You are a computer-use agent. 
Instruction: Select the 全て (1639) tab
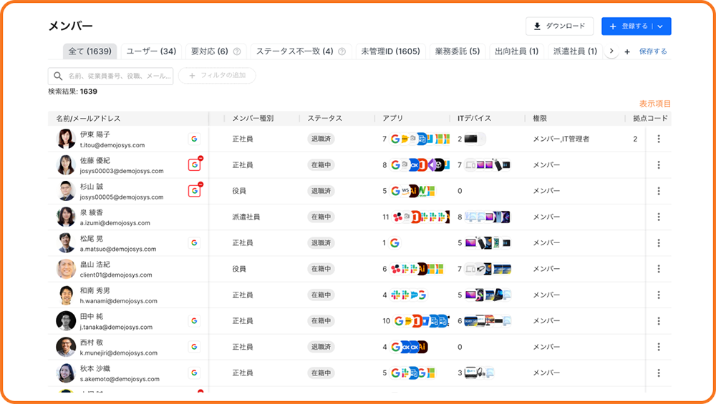coord(90,51)
